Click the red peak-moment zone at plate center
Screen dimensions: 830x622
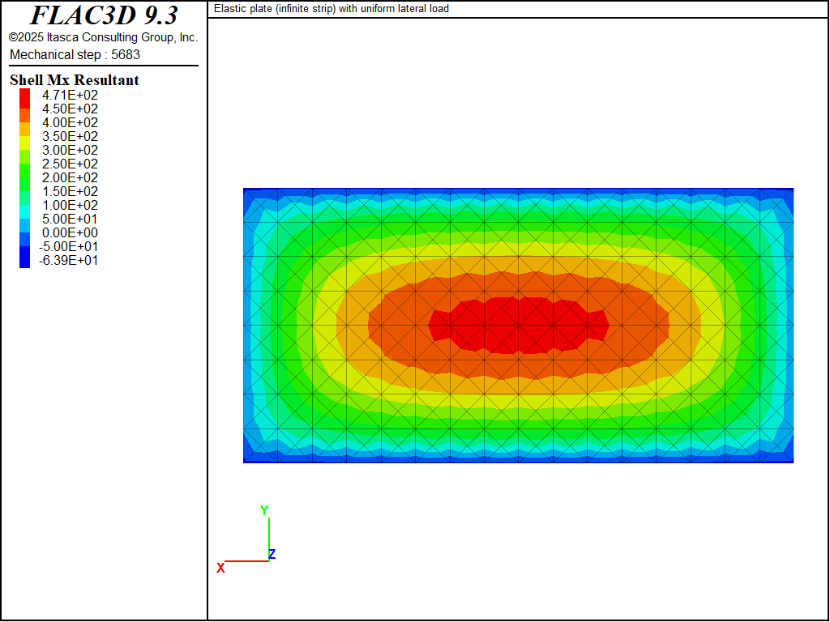pyautogui.click(x=518, y=324)
